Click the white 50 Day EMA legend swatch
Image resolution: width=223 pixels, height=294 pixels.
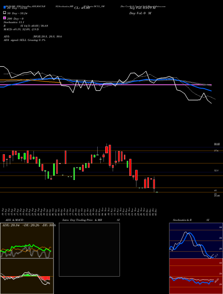pos(4,13)
